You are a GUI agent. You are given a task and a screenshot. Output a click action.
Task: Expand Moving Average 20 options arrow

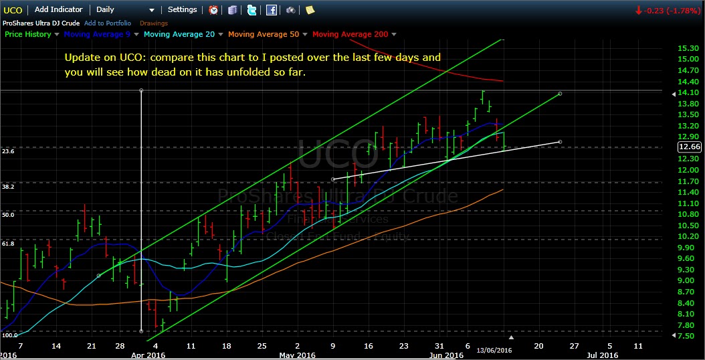pos(222,34)
